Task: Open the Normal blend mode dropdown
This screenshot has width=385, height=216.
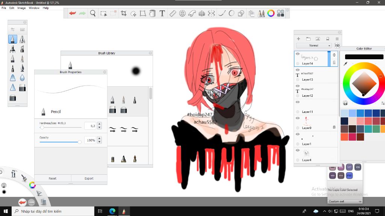Action: pyautogui.click(x=314, y=45)
